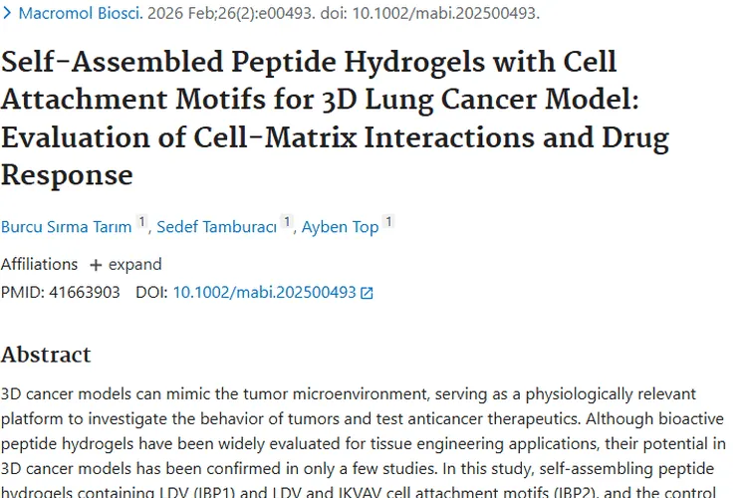Click affiliation superscript 1 after Sedef Tamburacı

(x=287, y=223)
